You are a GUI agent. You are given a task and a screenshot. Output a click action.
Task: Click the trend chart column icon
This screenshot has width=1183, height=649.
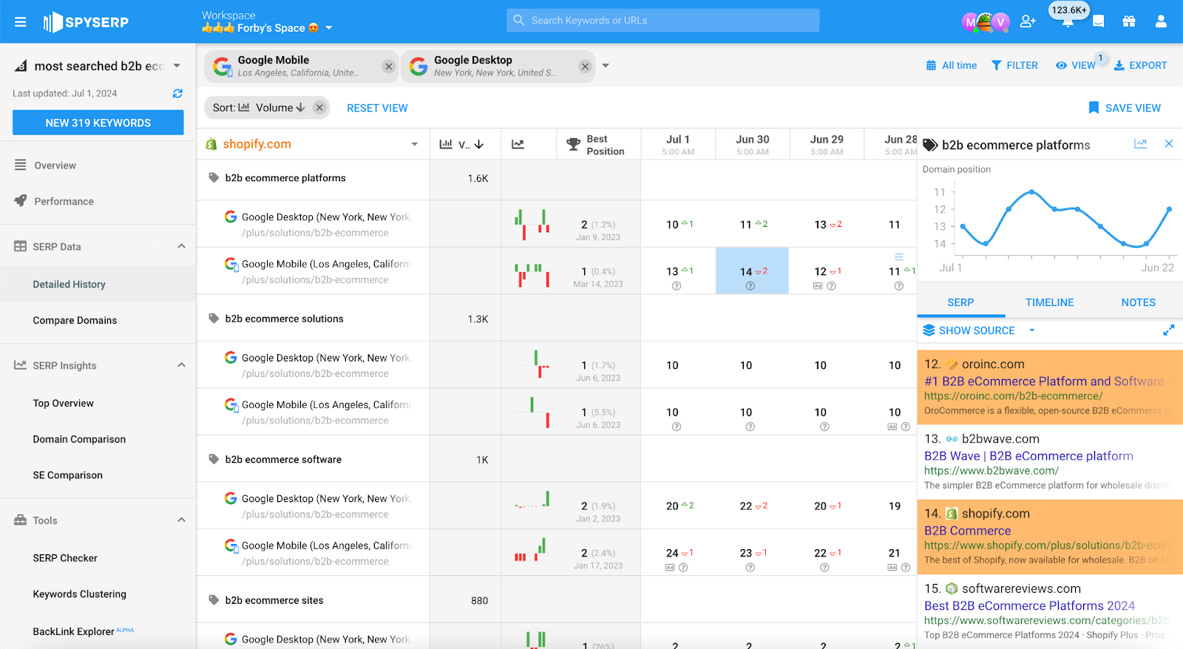[518, 144]
